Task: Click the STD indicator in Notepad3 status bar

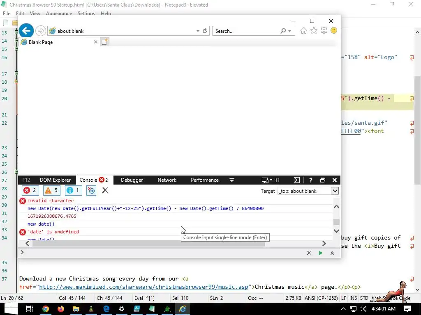Action: coord(364,298)
